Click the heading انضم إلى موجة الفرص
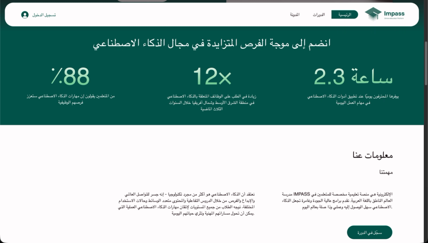The width and height of the screenshot is (428, 243). click(x=211, y=44)
